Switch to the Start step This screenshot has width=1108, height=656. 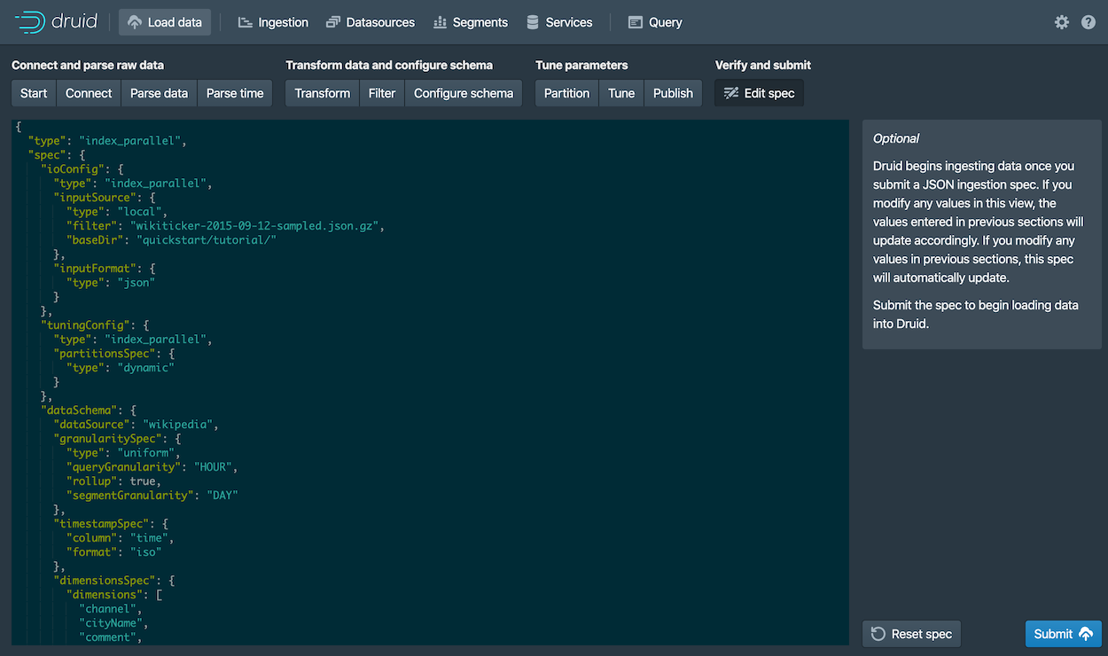[33, 92]
